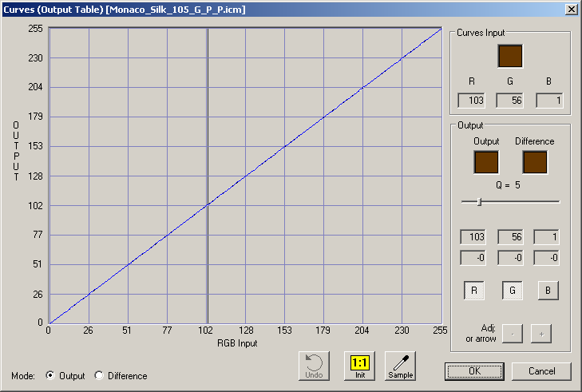The width and height of the screenshot is (582, 392).
Task: Click x-axis value 128
Action: pyautogui.click(x=246, y=331)
